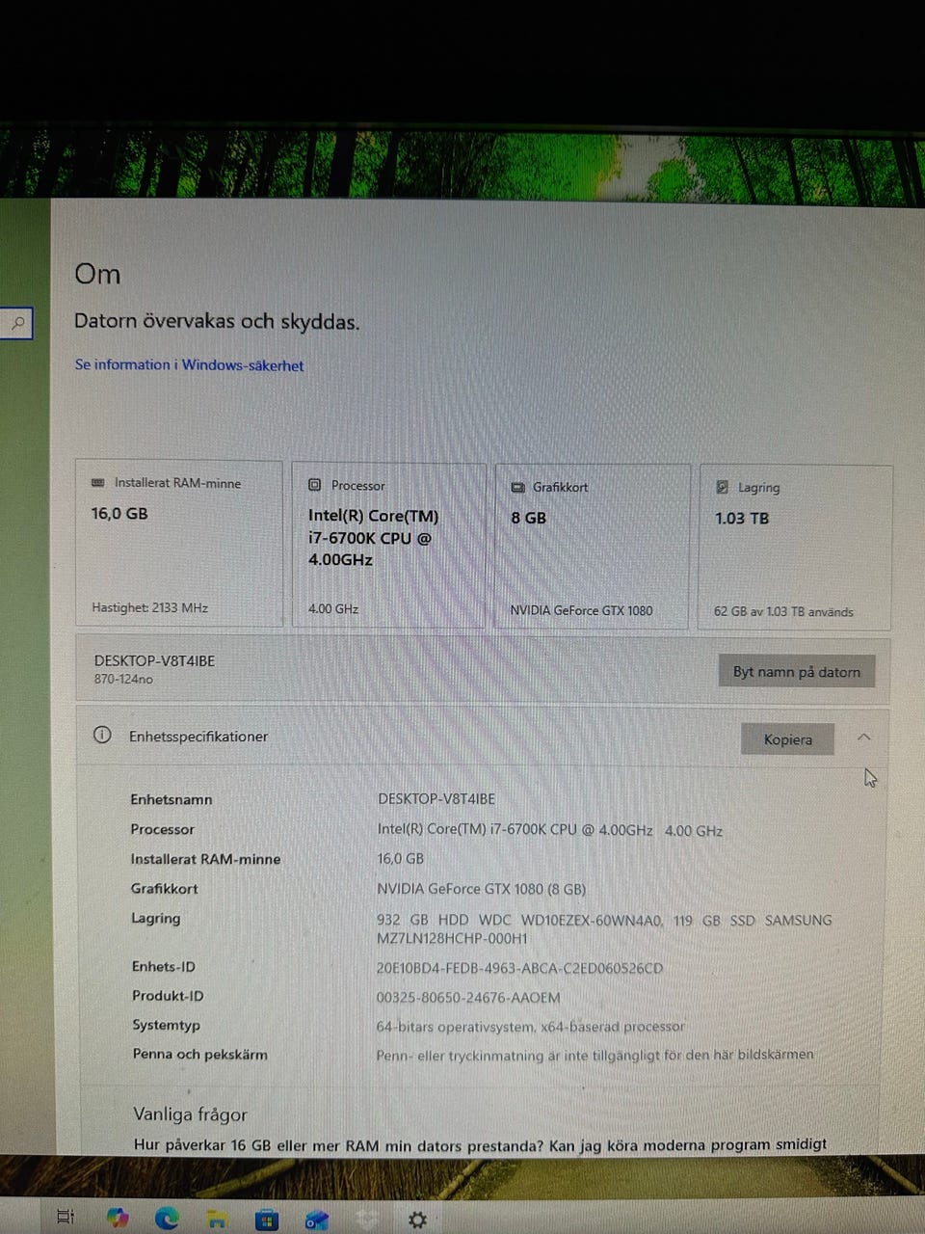Click the '8 GB' graphics card value
925x1234 pixels.
[x=529, y=518]
